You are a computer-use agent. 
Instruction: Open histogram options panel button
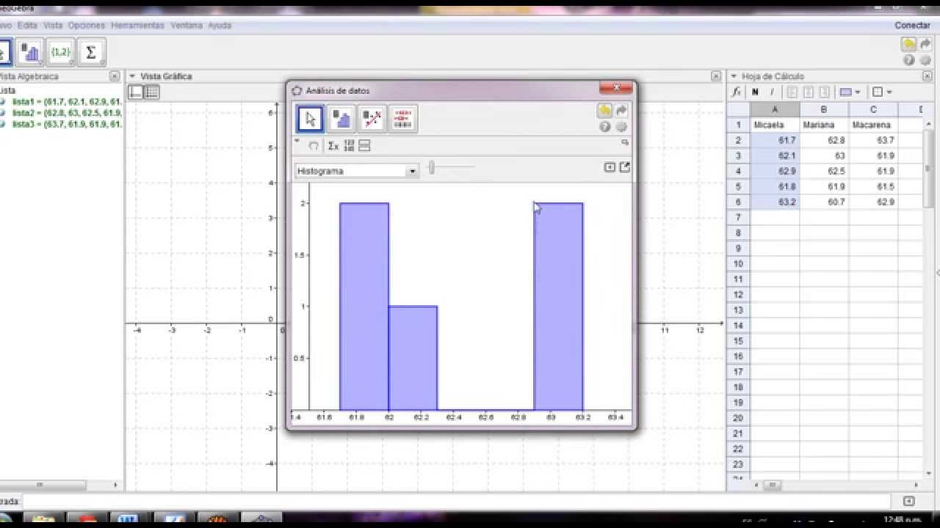[610, 167]
